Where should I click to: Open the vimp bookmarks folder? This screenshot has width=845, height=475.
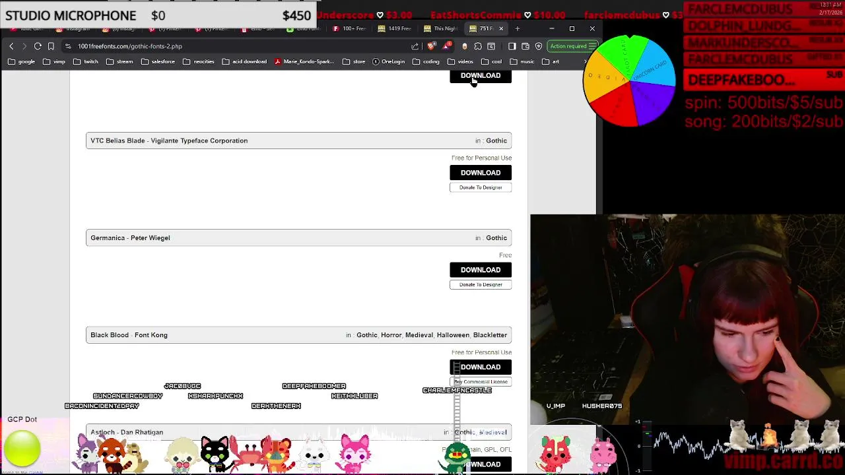click(54, 61)
